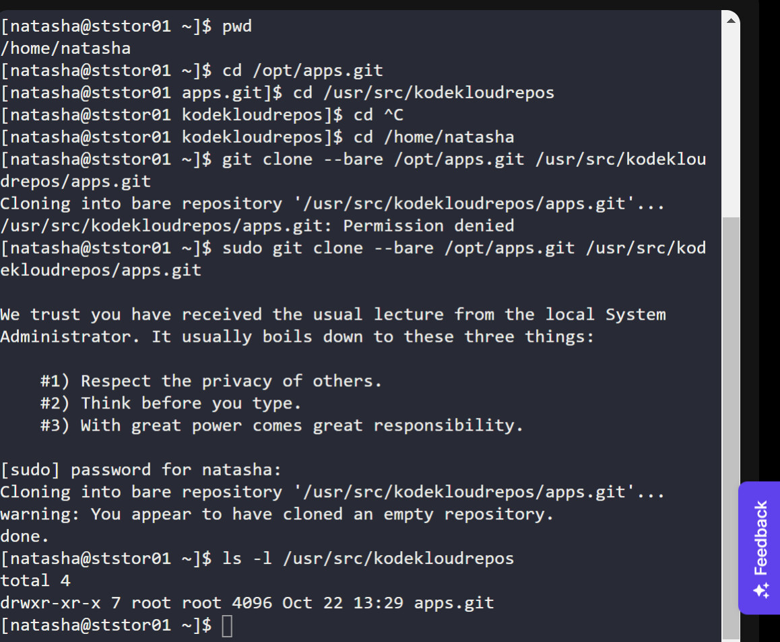Click the empty repository warning line

pyautogui.click(x=277, y=515)
